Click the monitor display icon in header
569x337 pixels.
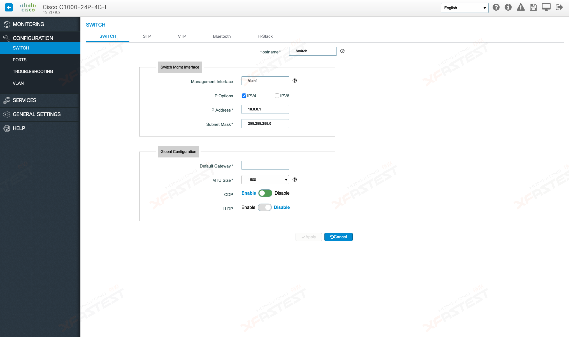pos(546,7)
